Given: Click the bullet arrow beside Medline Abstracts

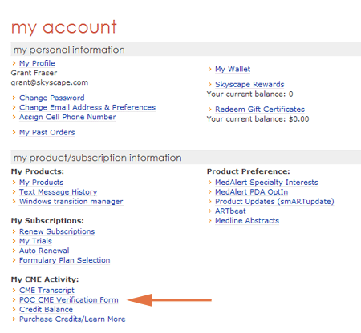Looking at the screenshot, I should (210, 221).
